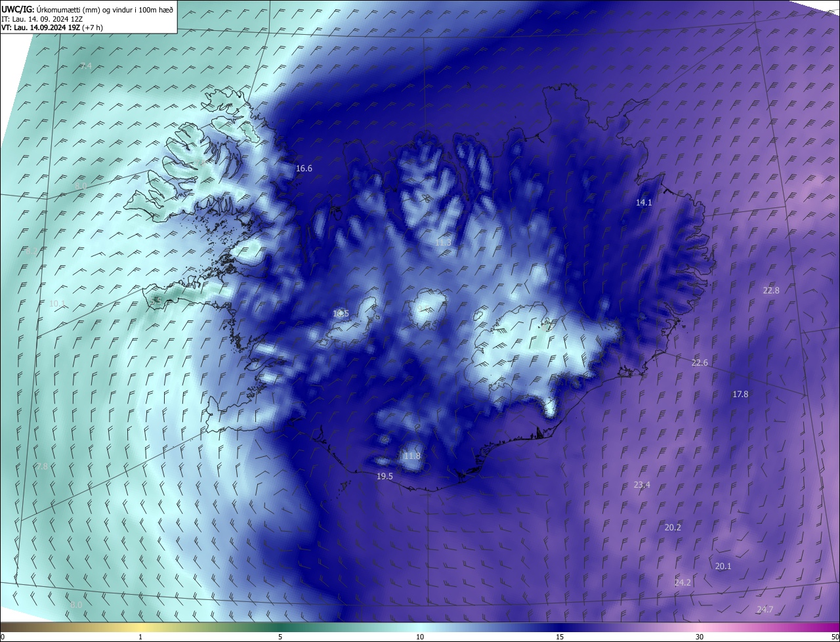Click the 19.5 value label

pyautogui.click(x=385, y=477)
